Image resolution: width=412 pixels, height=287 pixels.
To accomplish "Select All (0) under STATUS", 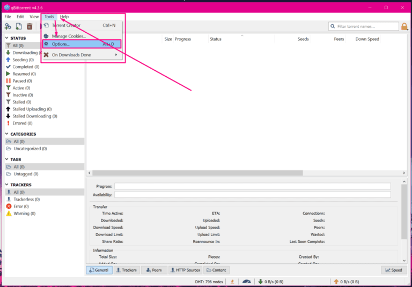I will (x=23, y=46).
